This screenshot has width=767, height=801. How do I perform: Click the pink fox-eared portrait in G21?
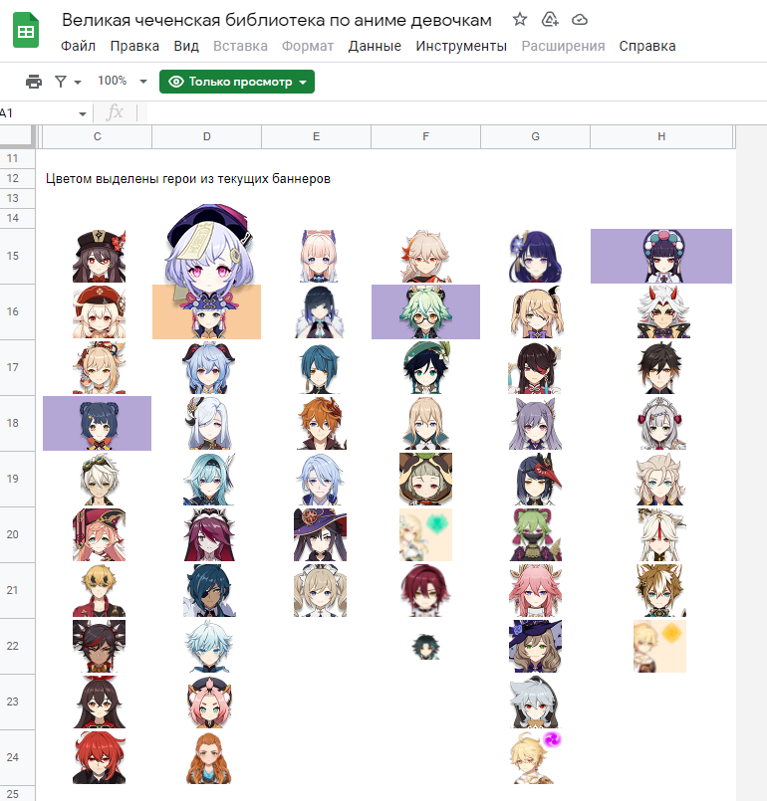535,590
